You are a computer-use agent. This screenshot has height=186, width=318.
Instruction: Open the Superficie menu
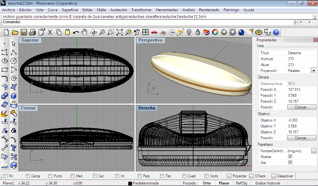[x=70, y=10]
